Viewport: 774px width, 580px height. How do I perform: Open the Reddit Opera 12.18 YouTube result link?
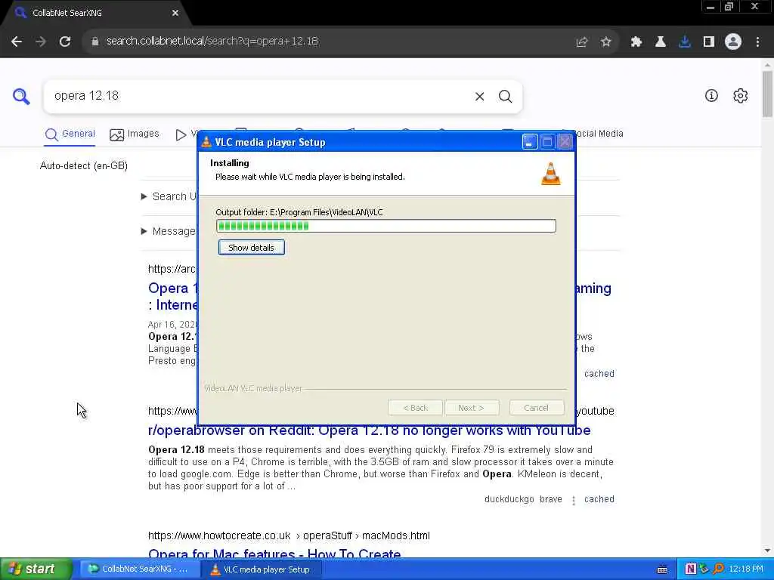369,430
